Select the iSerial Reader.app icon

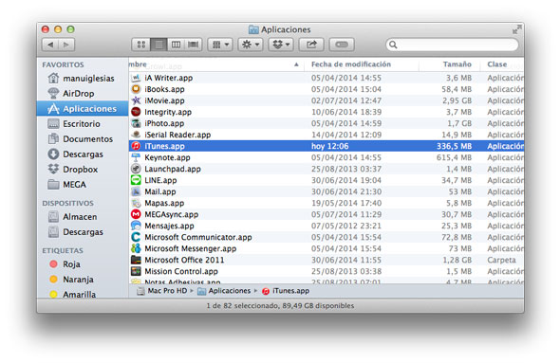[x=136, y=135]
